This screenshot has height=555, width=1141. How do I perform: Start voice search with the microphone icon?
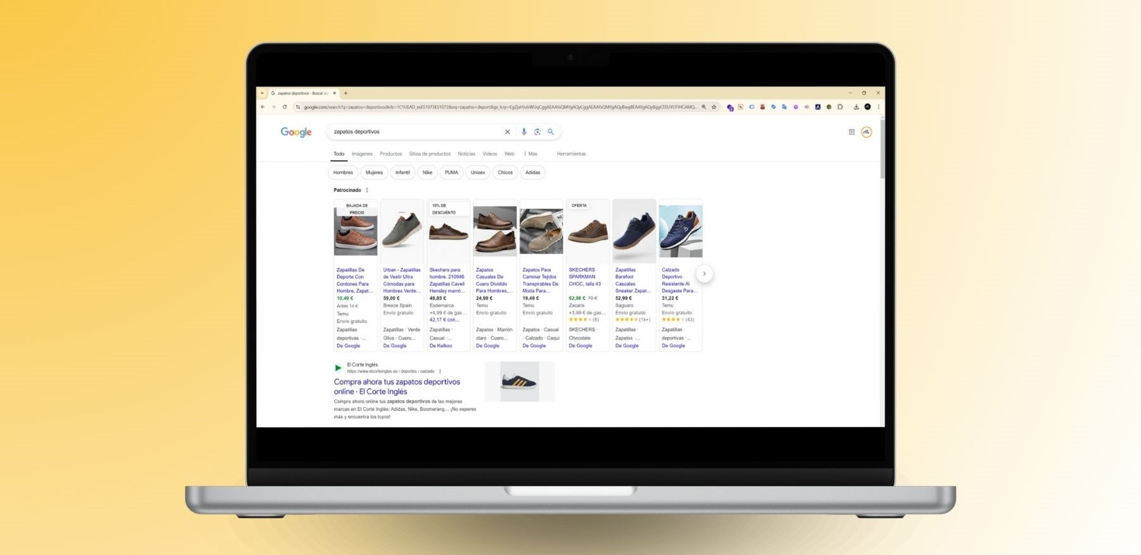[x=524, y=132]
